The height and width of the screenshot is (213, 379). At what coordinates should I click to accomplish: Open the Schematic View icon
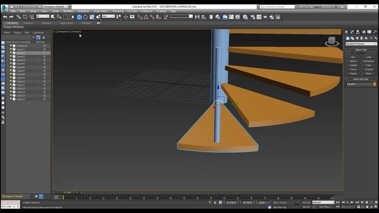click(x=237, y=17)
